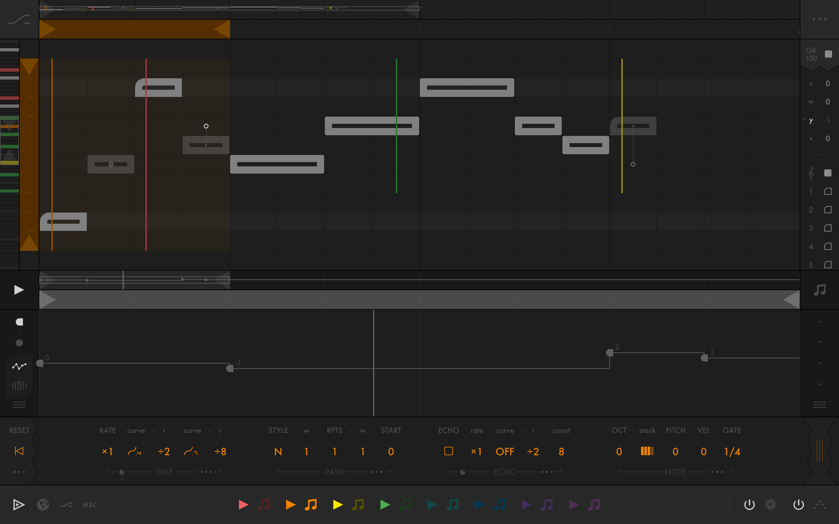Select the step bars mode icon in the left sidebar
Image resolution: width=839 pixels, height=524 pixels.
(19, 385)
